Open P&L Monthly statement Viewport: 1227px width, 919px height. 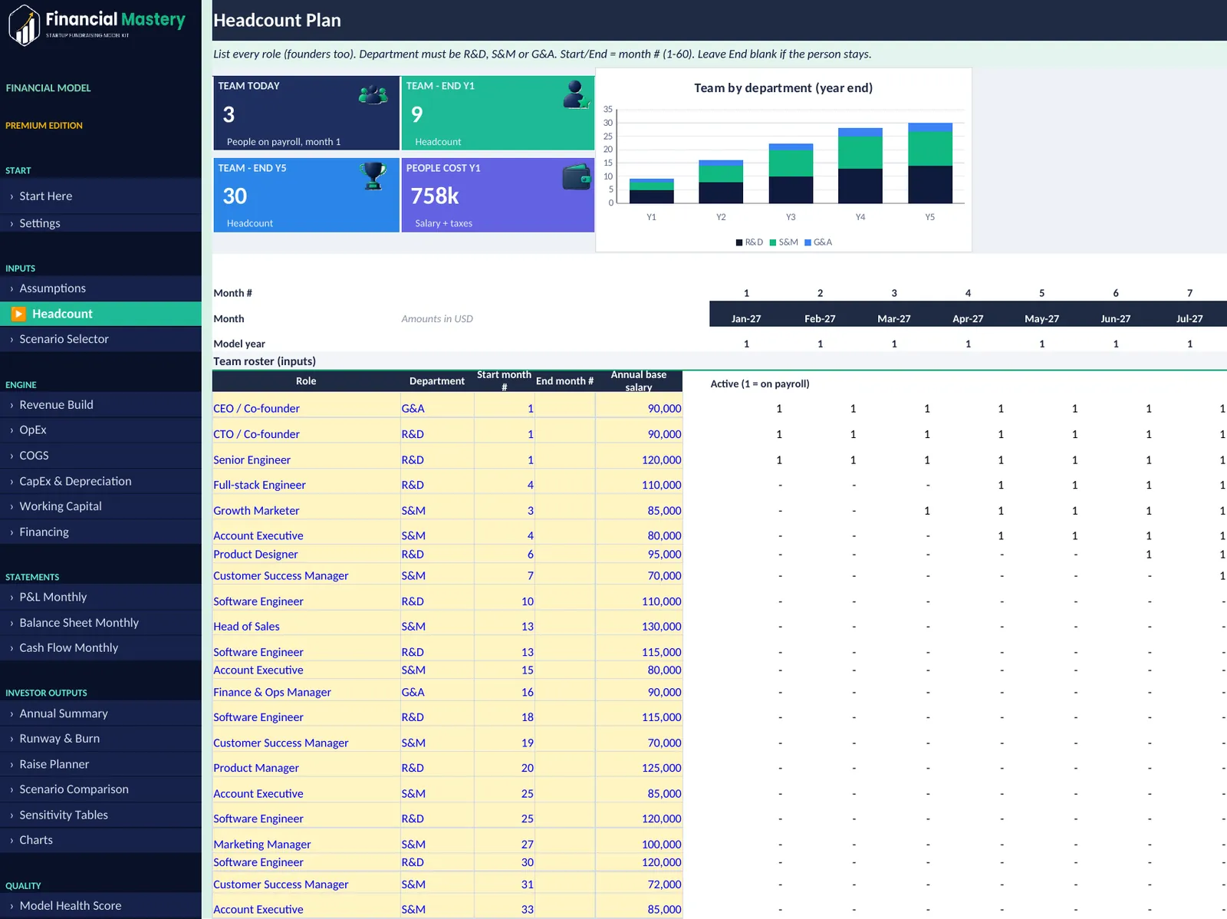tap(100, 597)
